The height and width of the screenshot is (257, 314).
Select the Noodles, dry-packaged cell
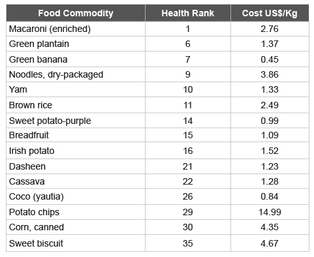coord(76,74)
